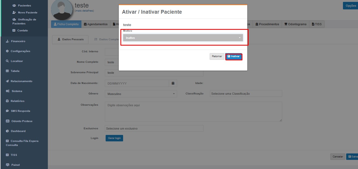Image resolution: width=358 pixels, height=169 pixels.
Task: Open the Motivo dropdown showing Inativo
Action: tap(183, 38)
